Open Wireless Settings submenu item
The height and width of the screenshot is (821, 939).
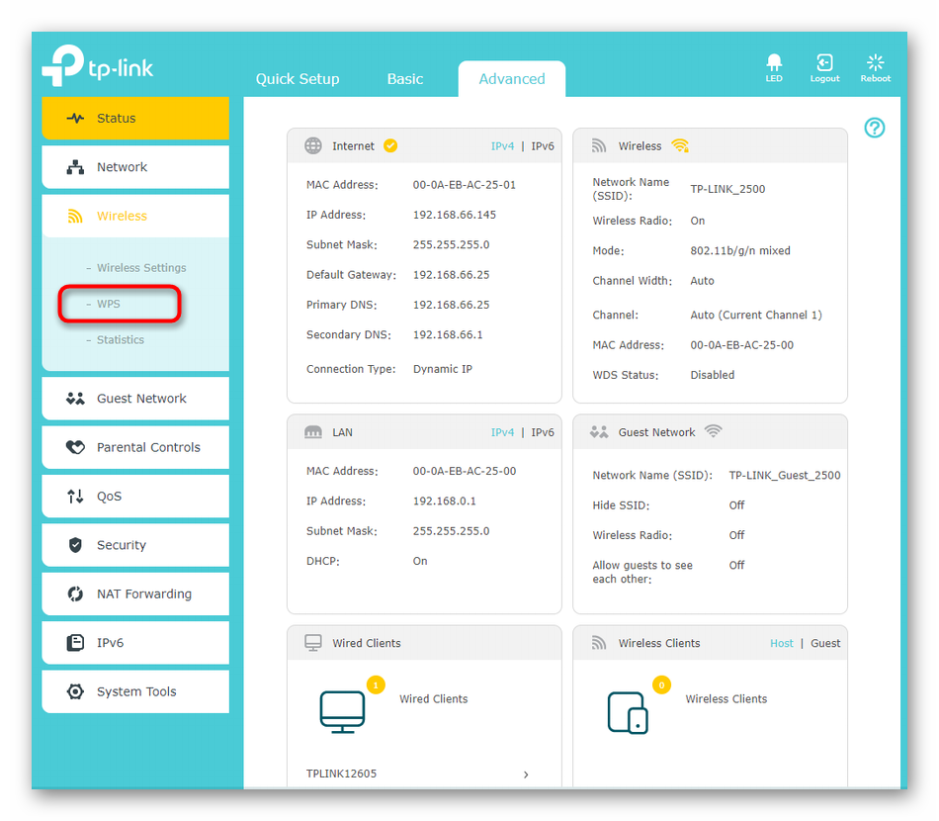click(140, 268)
